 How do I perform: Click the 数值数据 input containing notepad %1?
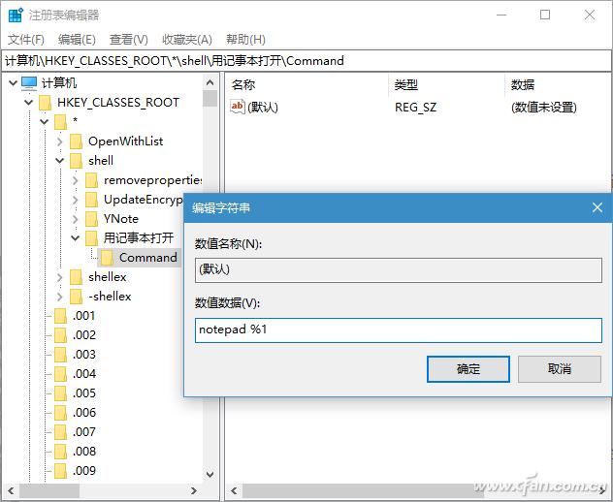tap(398, 329)
